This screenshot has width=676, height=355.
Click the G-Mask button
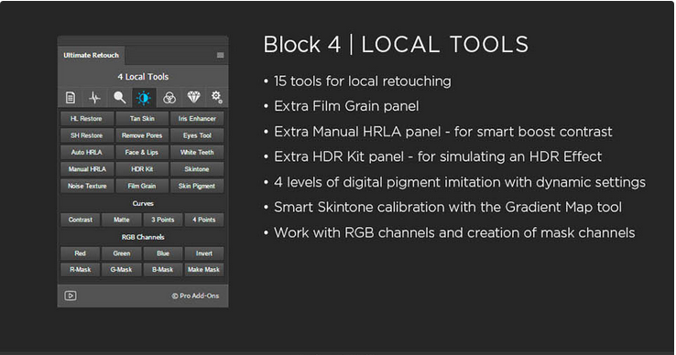[x=122, y=270]
